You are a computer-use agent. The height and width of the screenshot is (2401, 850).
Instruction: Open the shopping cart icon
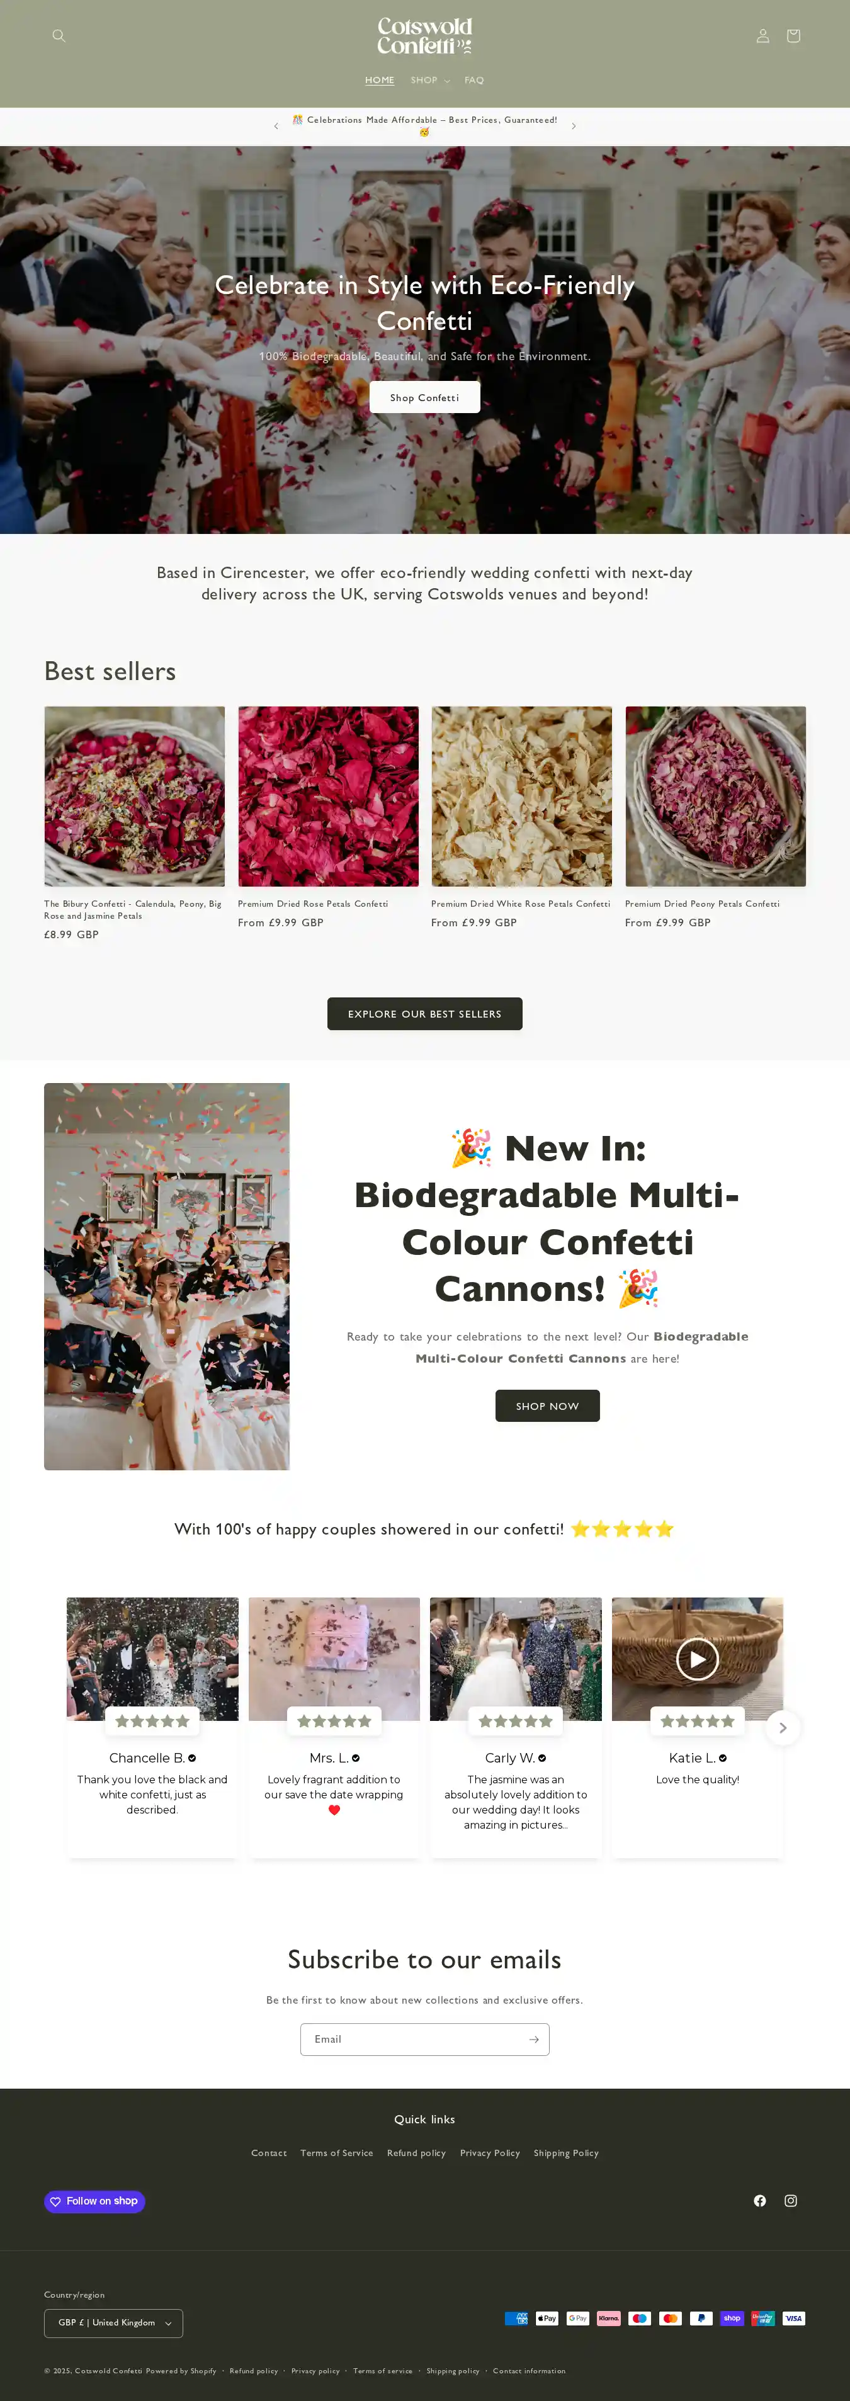pos(793,35)
